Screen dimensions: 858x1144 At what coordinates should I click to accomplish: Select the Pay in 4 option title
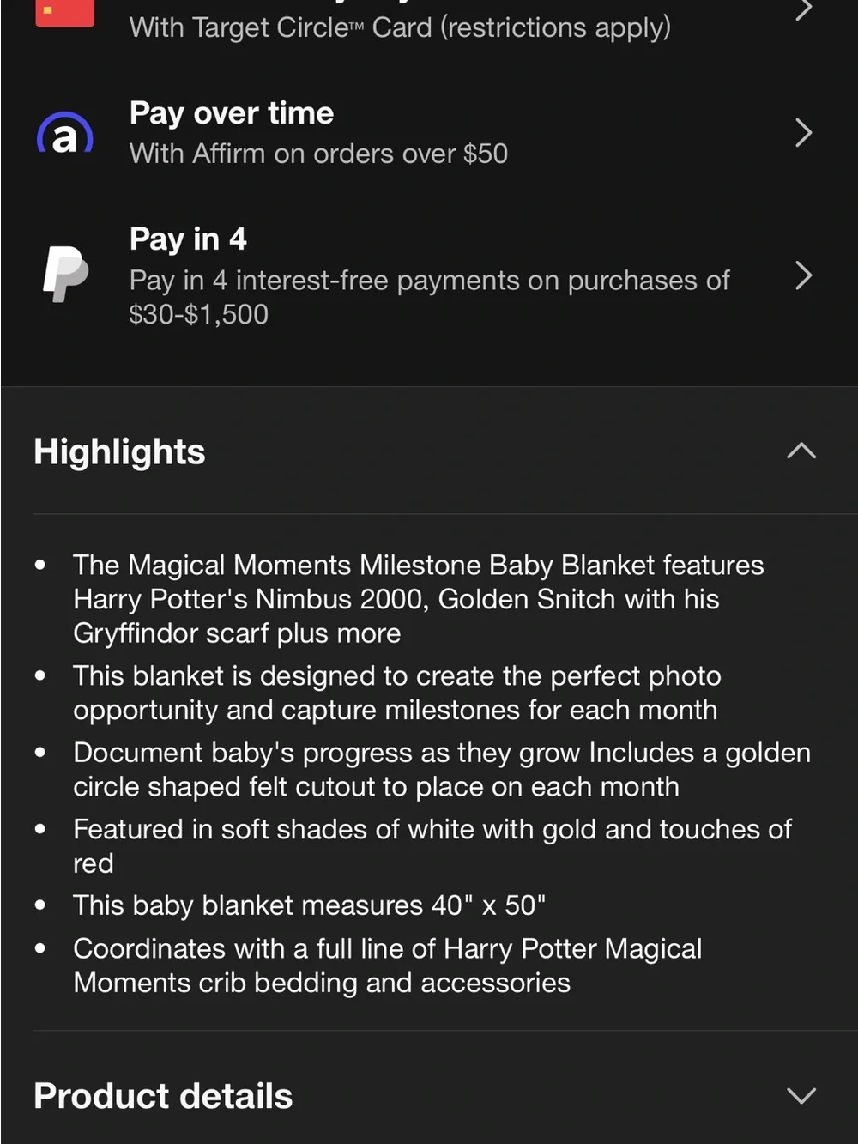(x=188, y=239)
